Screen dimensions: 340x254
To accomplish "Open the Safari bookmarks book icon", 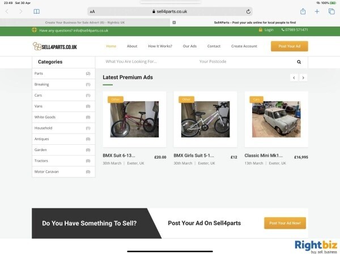I will tap(36, 11).
